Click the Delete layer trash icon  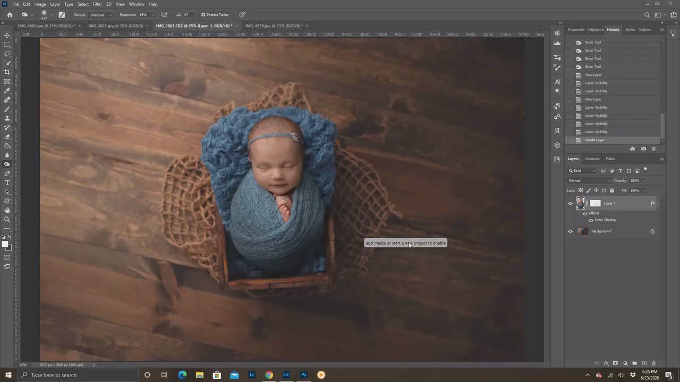(x=653, y=363)
